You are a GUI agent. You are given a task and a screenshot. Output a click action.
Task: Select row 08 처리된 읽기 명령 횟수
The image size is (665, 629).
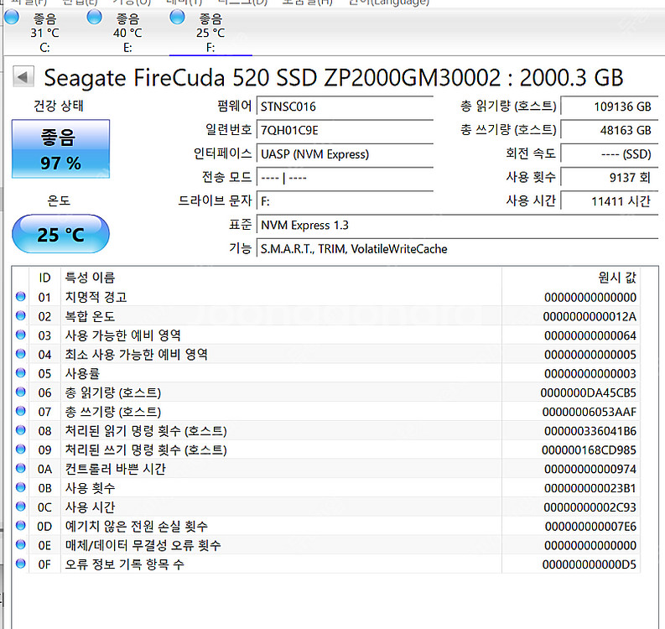tap(326, 430)
